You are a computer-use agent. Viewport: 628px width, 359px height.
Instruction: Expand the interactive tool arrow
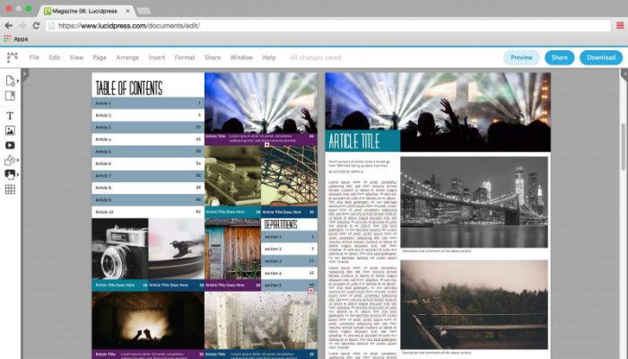pyautogui.click(x=18, y=175)
